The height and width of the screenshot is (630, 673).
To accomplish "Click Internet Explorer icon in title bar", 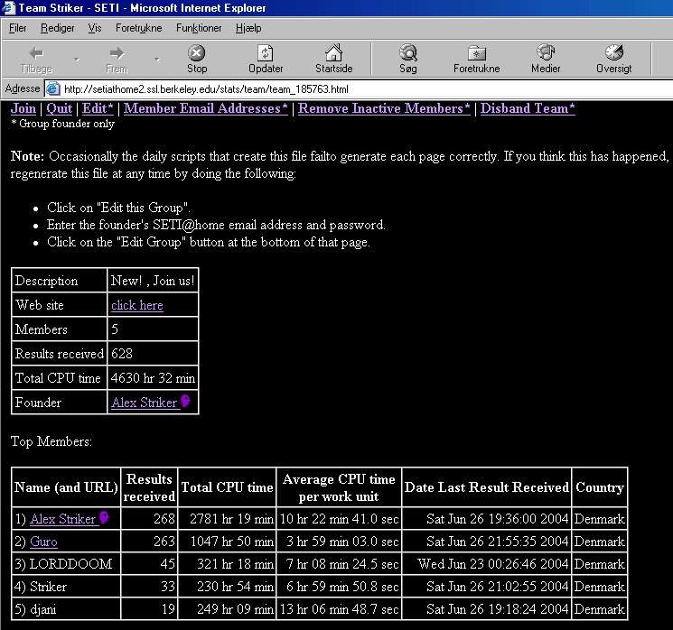I will (x=9, y=8).
